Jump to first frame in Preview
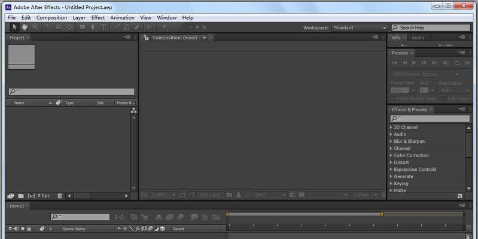This screenshot has width=478, height=239. 394,63
